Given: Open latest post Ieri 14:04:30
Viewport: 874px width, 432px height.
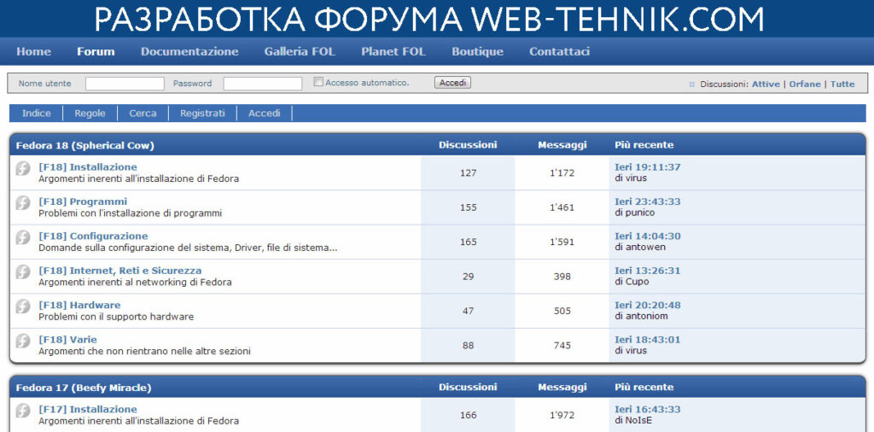Looking at the screenshot, I should point(647,236).
